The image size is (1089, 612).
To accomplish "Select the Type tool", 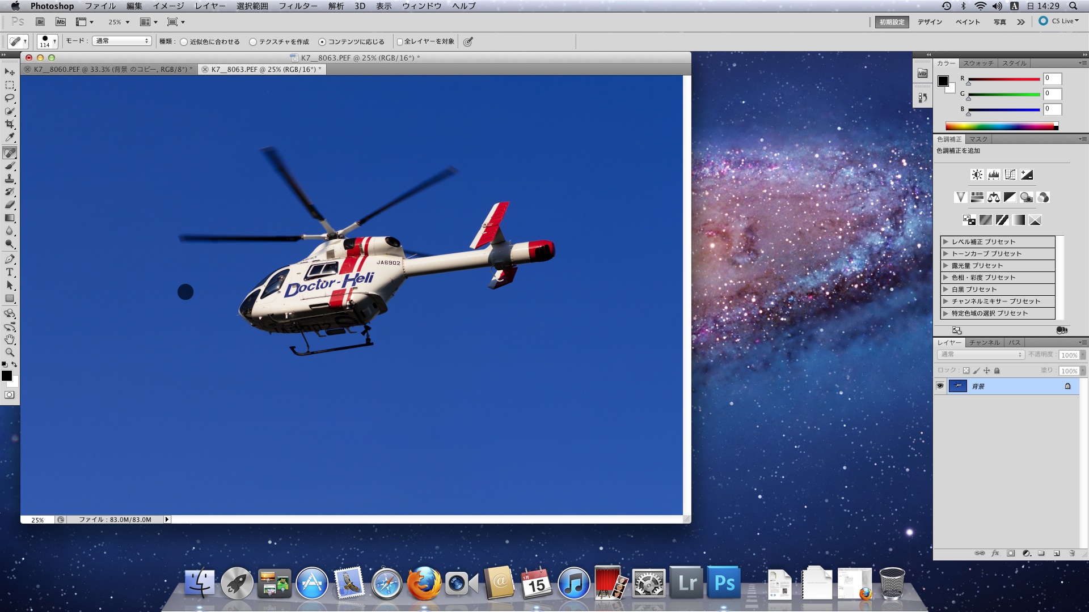I will coord(10,273).
